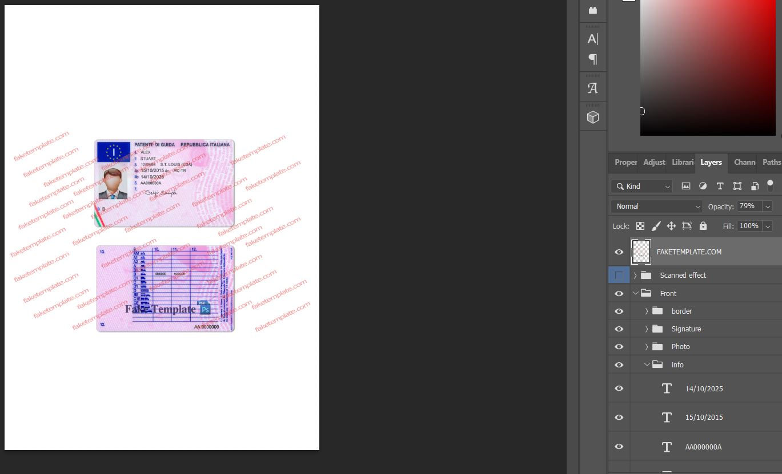Open the Kind filter dropdown
782x474 pixels.
pos(641,187)
